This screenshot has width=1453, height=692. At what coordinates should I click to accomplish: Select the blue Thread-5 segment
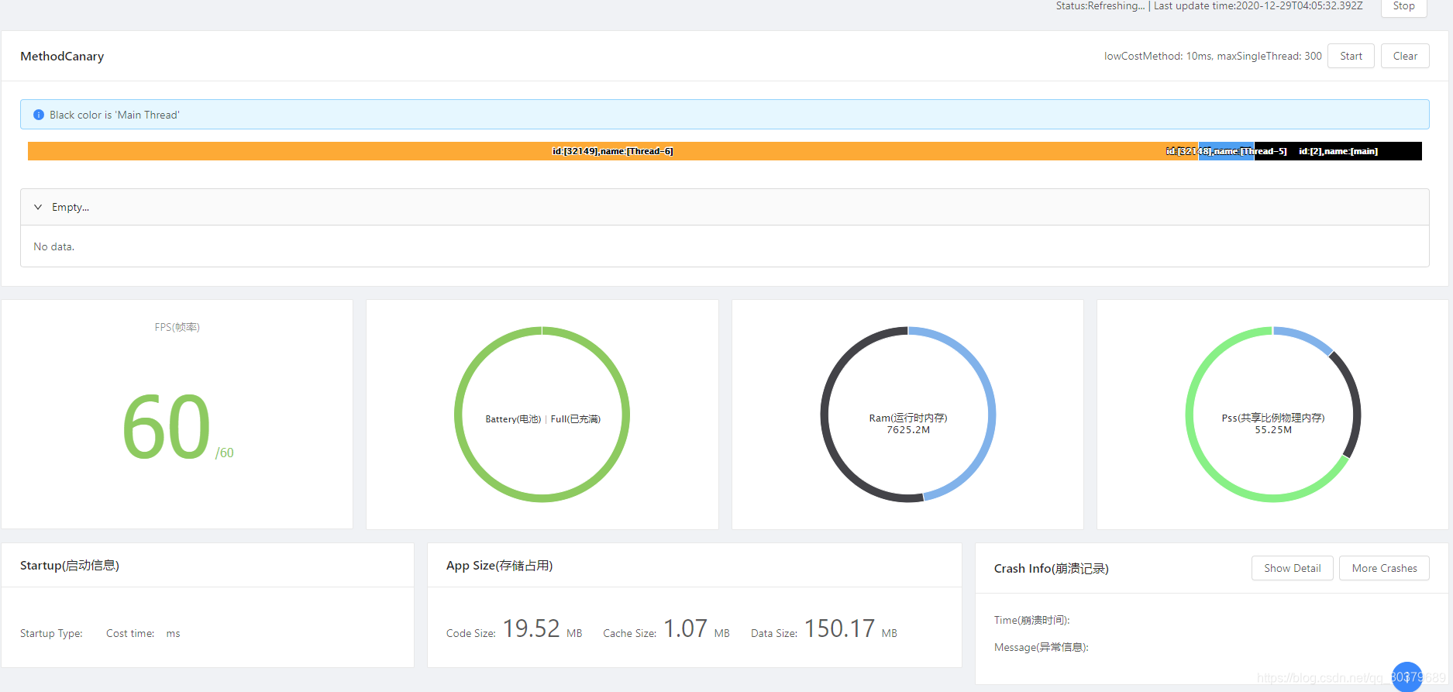(x=1226, y=151)
